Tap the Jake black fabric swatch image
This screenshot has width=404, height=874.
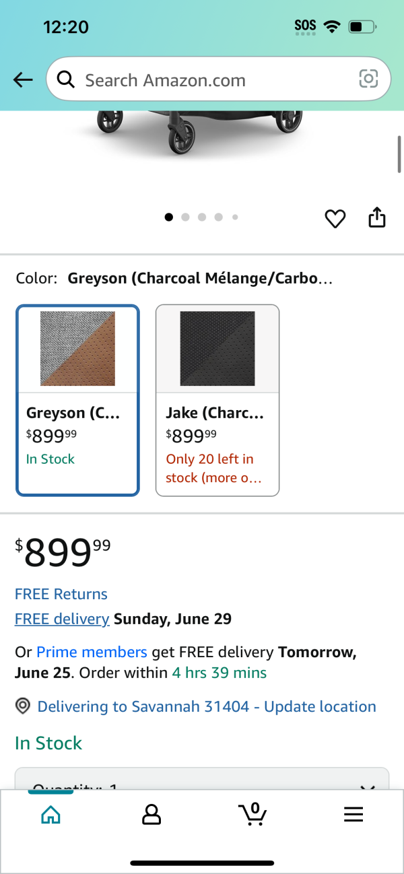coord(217,348)
